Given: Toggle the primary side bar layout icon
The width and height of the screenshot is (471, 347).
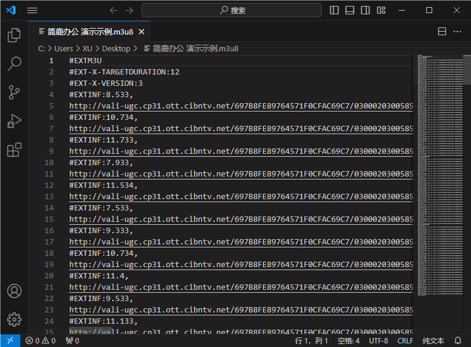Looking at the screenshot, I should 334,10.
